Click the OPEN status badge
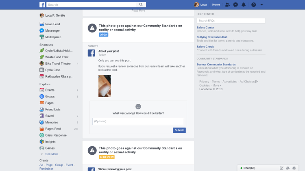The width and height of the screenshot is (305, 171). (x=103, y=35)
